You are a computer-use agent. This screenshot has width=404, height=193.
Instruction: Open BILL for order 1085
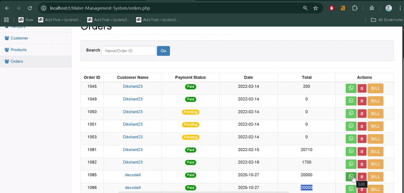point(376,177)
